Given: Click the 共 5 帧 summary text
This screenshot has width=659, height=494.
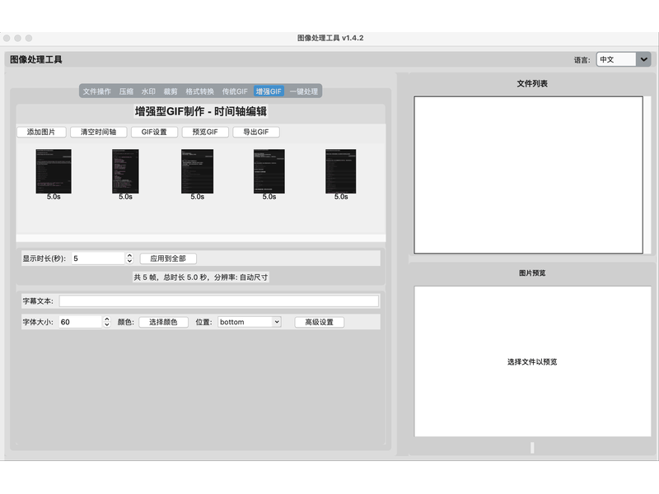Looking at the screenshot, I should click(200, 277).
